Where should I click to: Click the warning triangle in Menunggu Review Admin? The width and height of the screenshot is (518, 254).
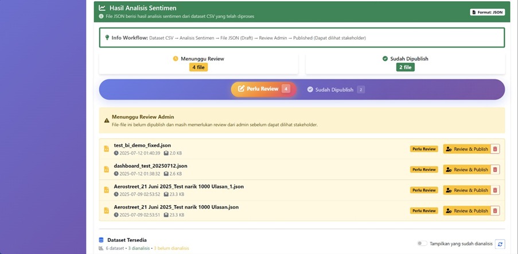click(107, 121)
